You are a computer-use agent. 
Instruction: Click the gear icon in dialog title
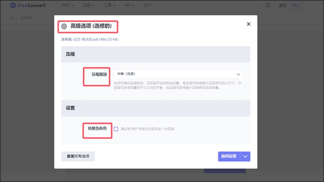pyautogui.click(x=64, y=26)
